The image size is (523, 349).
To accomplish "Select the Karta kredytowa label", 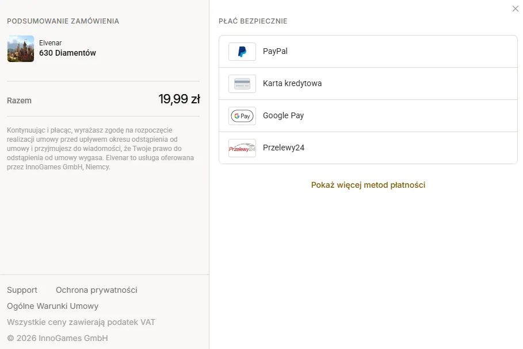I will [x=292, y=83].
